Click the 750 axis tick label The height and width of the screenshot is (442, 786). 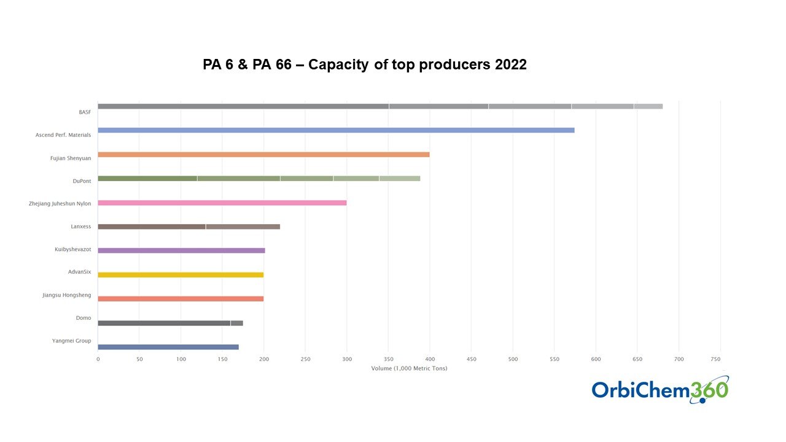[717, 359]
